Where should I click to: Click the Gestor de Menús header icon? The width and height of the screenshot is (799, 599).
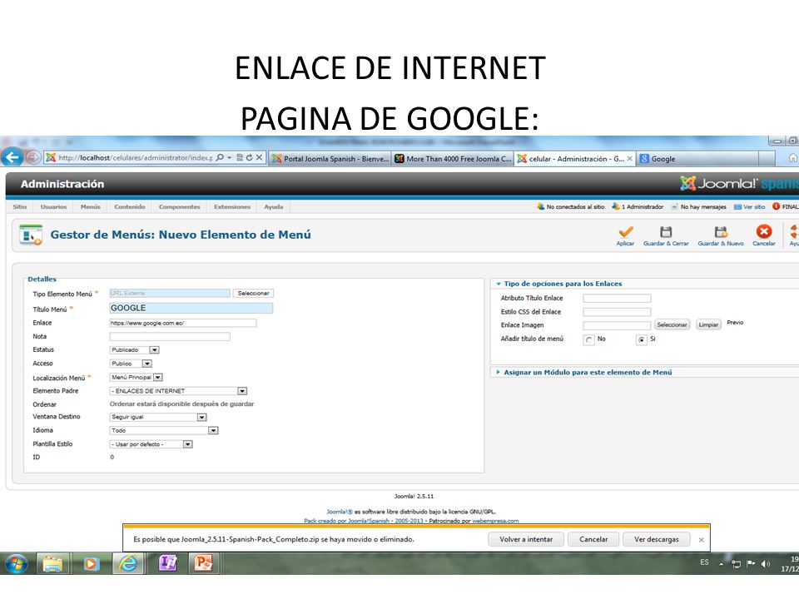tap(31, 235)
